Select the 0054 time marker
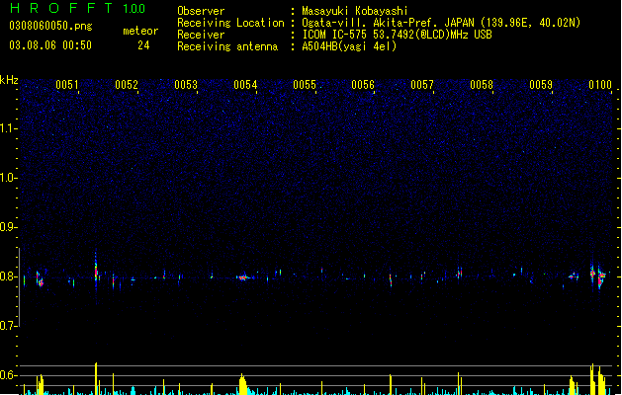The height and width of the screenshot is (395, 622). [245, 84]
